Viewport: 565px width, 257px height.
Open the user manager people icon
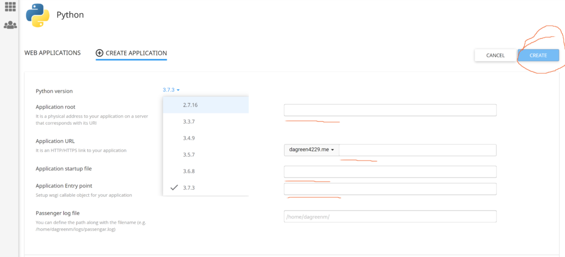pos(10,25)
